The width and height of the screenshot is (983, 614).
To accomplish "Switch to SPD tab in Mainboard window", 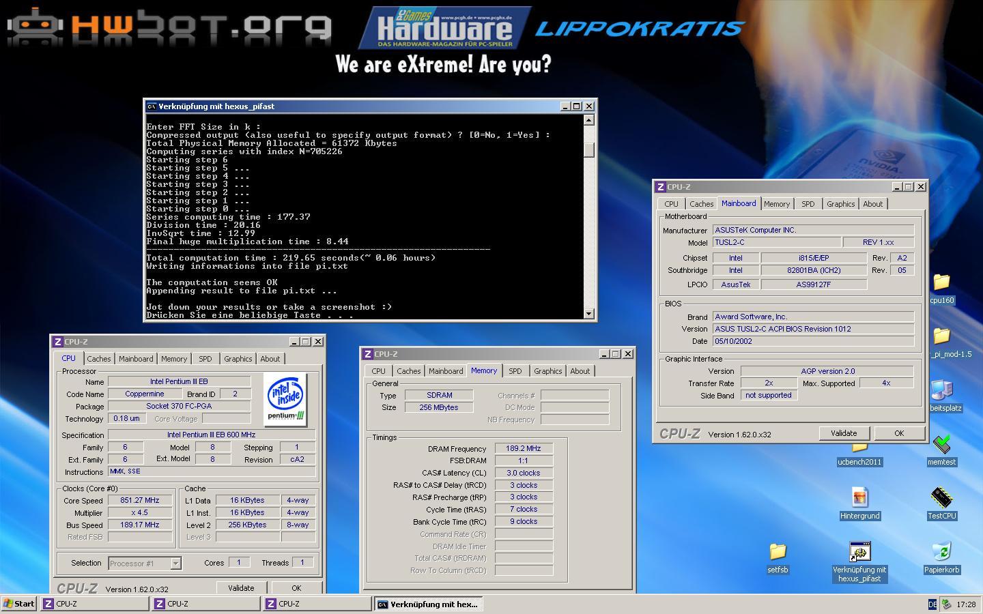I will pos(808,204).
